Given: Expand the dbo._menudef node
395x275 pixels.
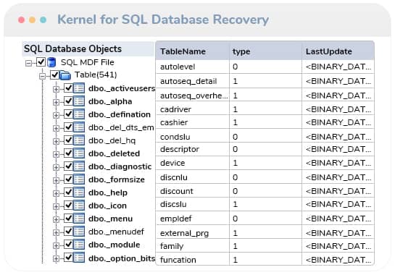Looking at the screenshot, I should coord(56,232).
